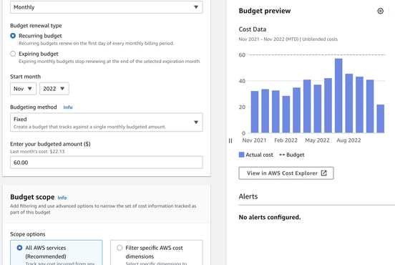Viewport: 395px width, 265px height.
Task: Open the 2022 start year dropdown
Action: coord(54,89)
